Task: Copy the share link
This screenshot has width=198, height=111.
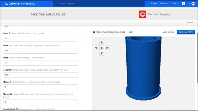Action: click(131, 32)
